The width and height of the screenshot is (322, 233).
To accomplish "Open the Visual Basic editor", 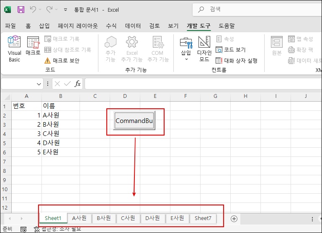I will pyautogui.click(x=14, y=49).
